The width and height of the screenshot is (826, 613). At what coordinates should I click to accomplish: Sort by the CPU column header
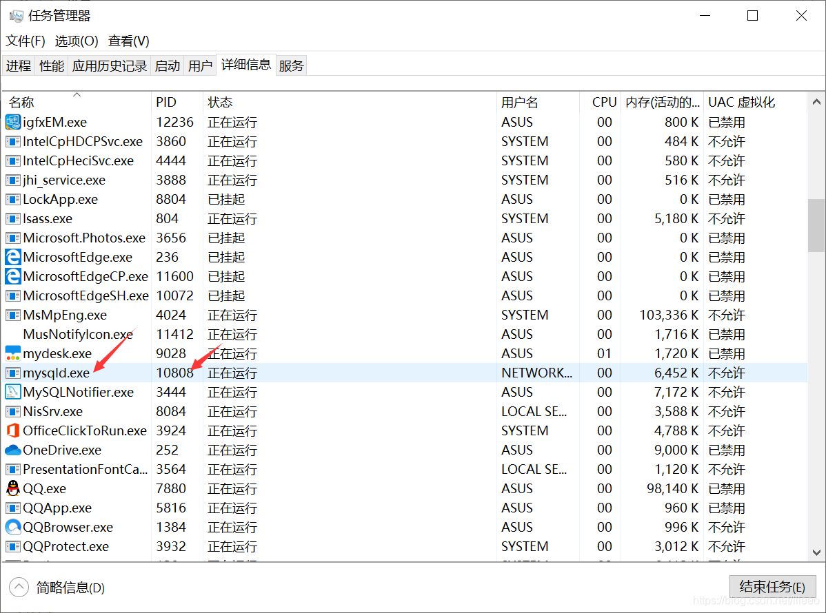pyautogui.click(x=601, y=102)
